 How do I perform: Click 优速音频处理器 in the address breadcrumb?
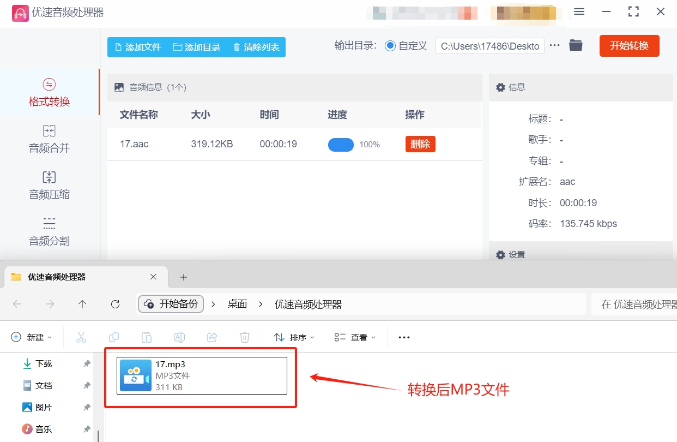pos(308,304)
